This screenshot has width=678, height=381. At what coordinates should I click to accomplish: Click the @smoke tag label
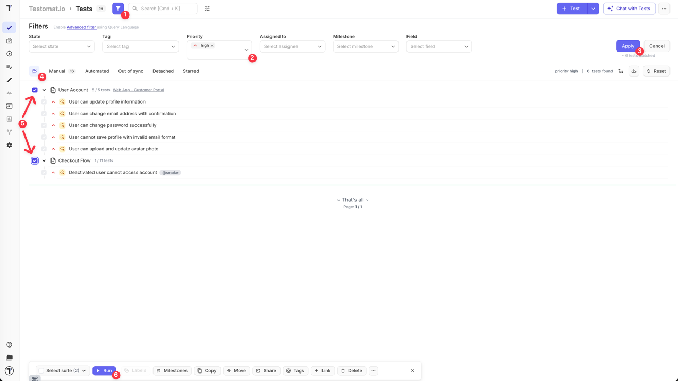pyautogui.click(x=171, y=173)
